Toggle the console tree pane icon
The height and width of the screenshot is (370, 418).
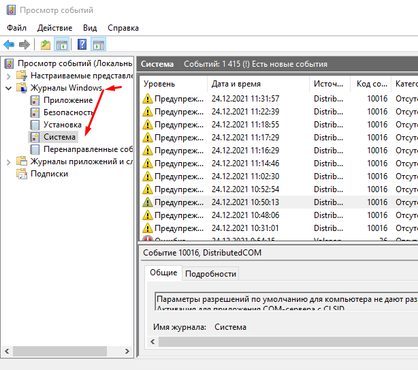(x=62, y=44)
